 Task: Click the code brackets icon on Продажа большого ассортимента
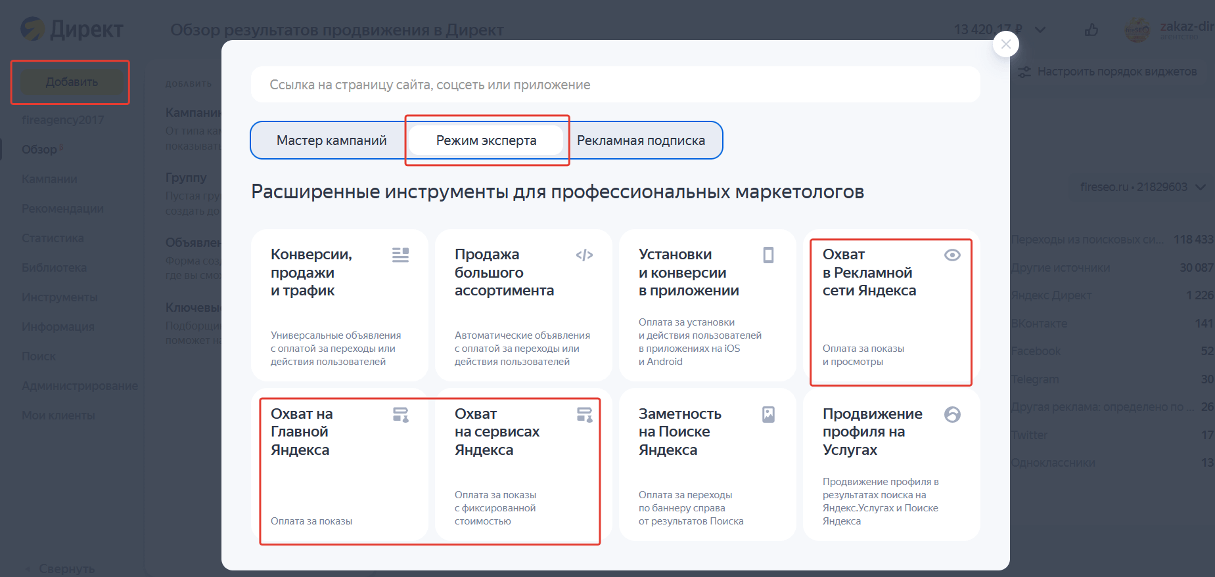click(584, 255)
